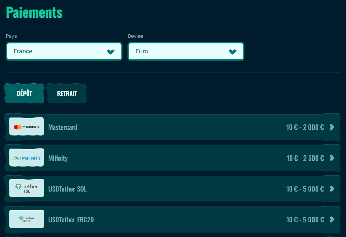The image size is (346, 237).
Task: Click the Mastercard 10 € - 2 000 € limit
Action: click(305, 127)
